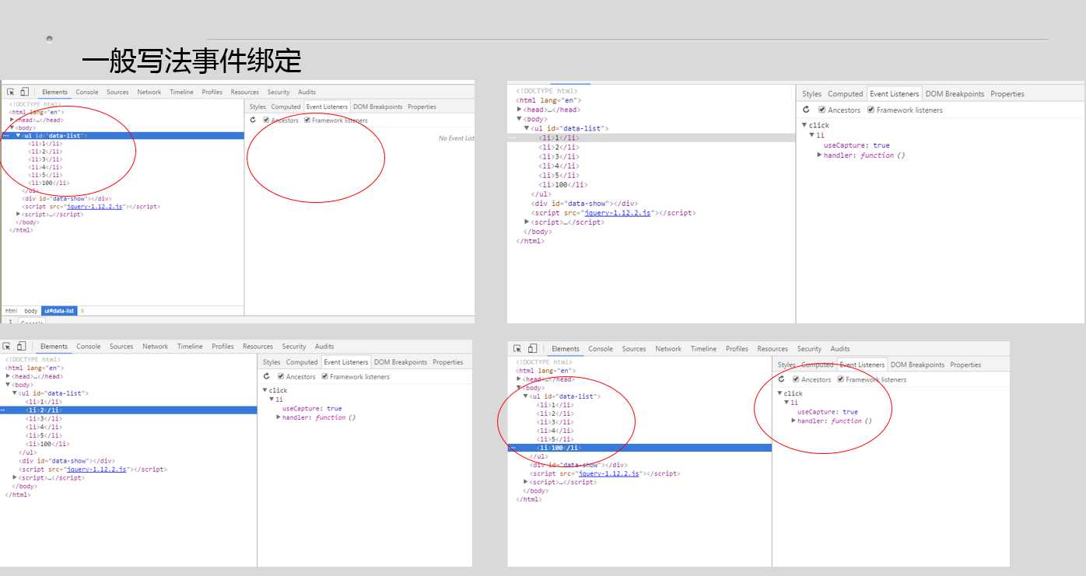
Task: Toggle device mode icon where li 100 is highlighted
Action: [532, 348]
